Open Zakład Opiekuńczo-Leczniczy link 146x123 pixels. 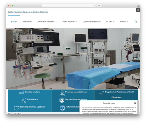[33, 107]
